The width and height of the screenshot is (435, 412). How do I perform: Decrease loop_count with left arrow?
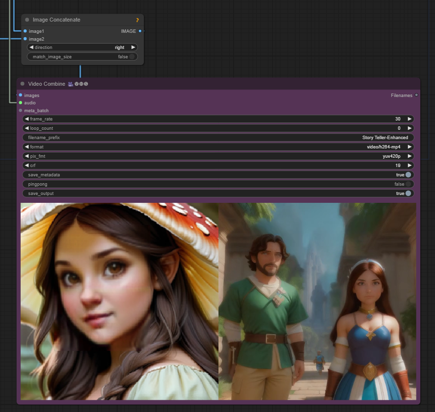27,128
